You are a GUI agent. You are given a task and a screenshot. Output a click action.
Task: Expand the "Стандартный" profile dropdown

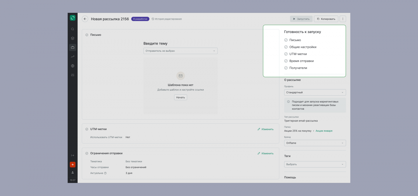(315, 93)
